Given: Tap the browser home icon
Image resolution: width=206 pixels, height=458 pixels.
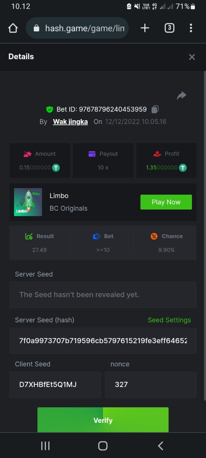Looking at the screenshot, I should coord(13,28).
